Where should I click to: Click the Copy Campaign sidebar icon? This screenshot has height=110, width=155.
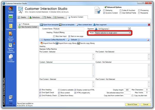point(11,58)
